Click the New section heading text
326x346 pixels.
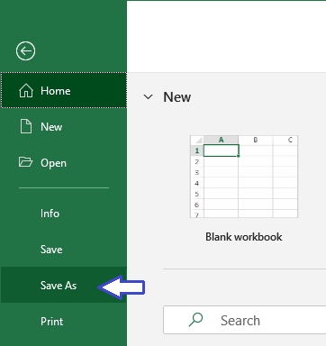click(x=177, y=97)
